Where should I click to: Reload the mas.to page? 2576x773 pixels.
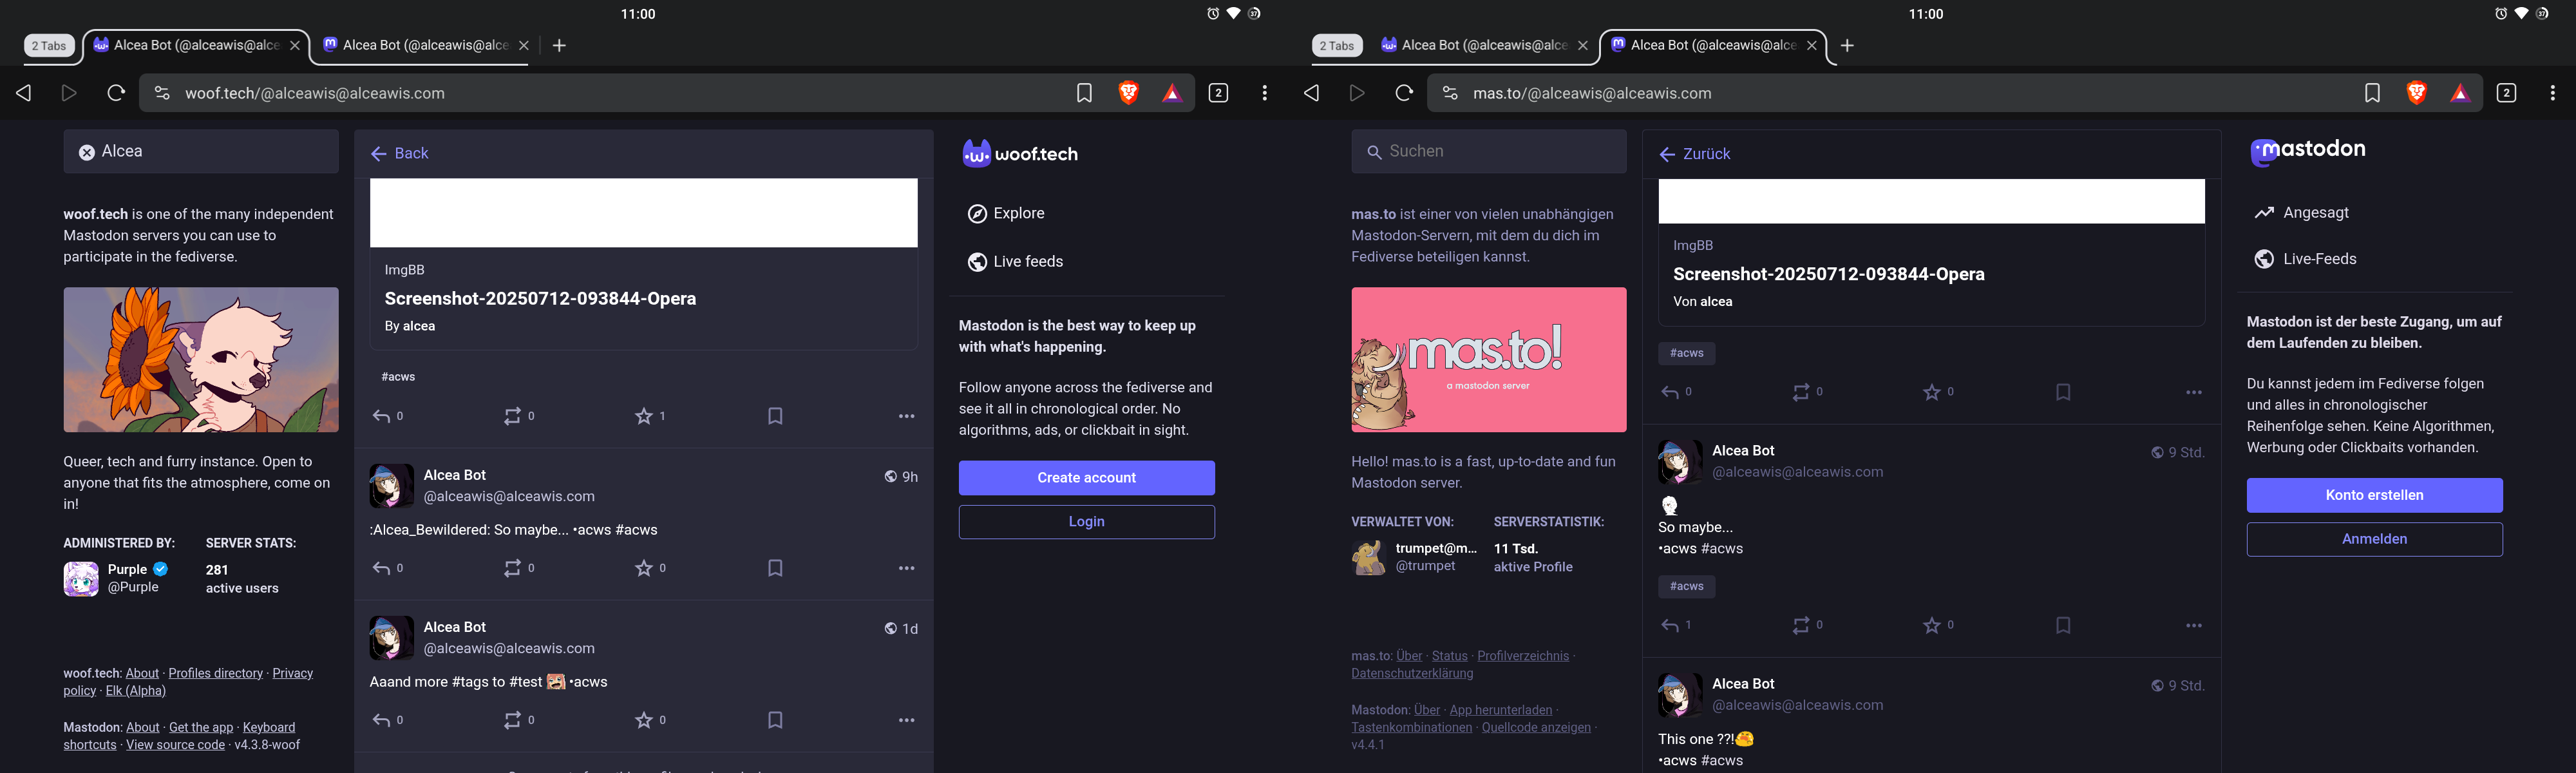[1404, 93]
